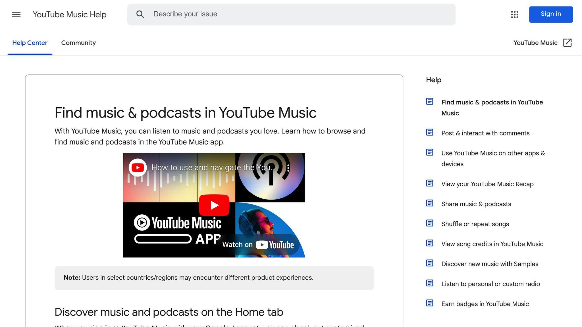Click the document icon beside 'Find music & podcasts'
The width and height of the screenshot is (582, 327).
point(429,101)
